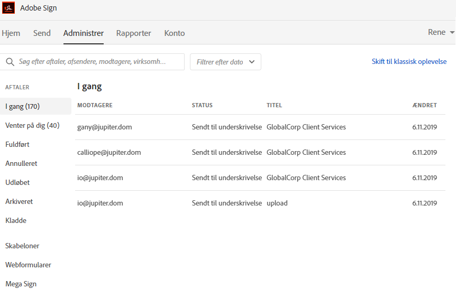Sort by the STATUS column header
The height and width of the screenshot is (308, 456).
click(x=202, y=105)
